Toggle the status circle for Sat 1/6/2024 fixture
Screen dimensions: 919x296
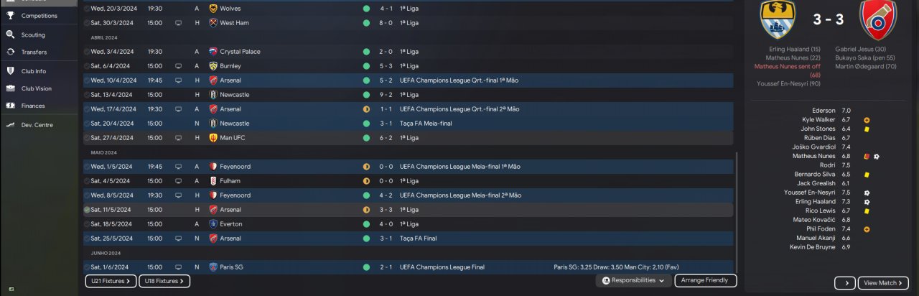coord(87,267)
